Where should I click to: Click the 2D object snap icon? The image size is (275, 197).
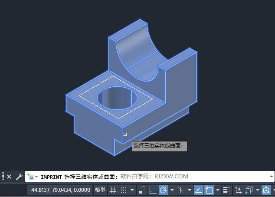point(209,190)
